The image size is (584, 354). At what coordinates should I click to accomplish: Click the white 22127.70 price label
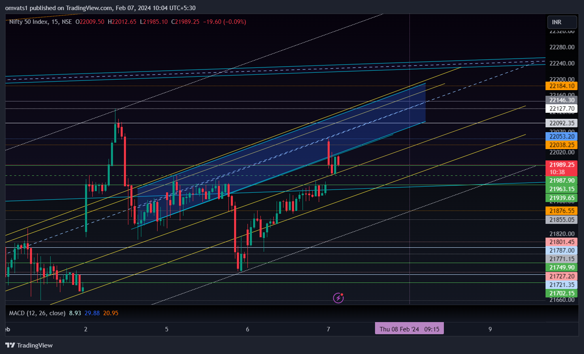point(562,109)
